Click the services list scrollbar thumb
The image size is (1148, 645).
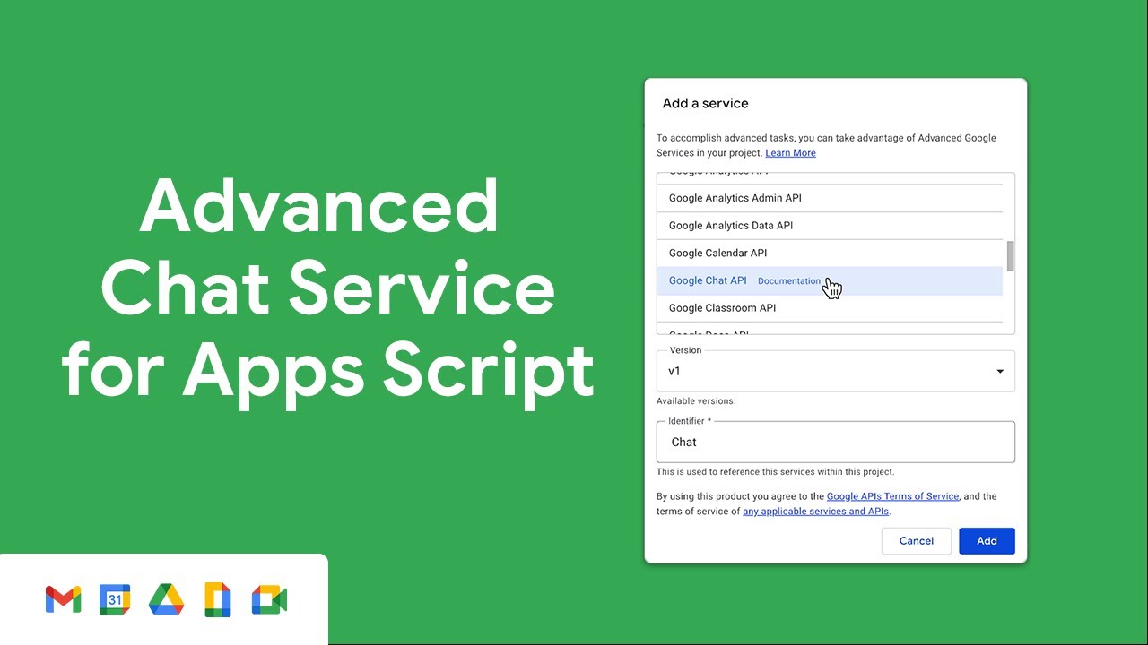(1011, 256)
